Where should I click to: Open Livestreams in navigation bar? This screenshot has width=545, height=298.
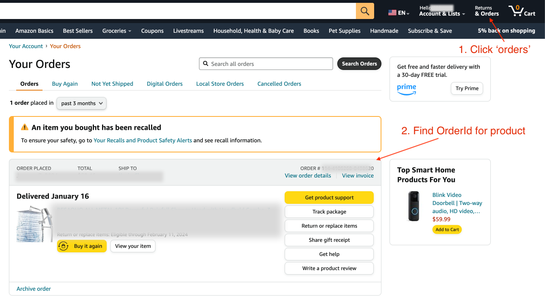[x=188, y=31]
